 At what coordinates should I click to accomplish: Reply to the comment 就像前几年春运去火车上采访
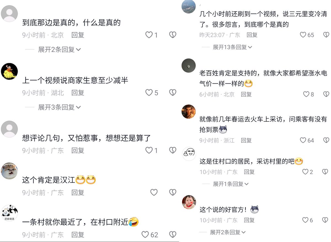[x=246, y=140]
